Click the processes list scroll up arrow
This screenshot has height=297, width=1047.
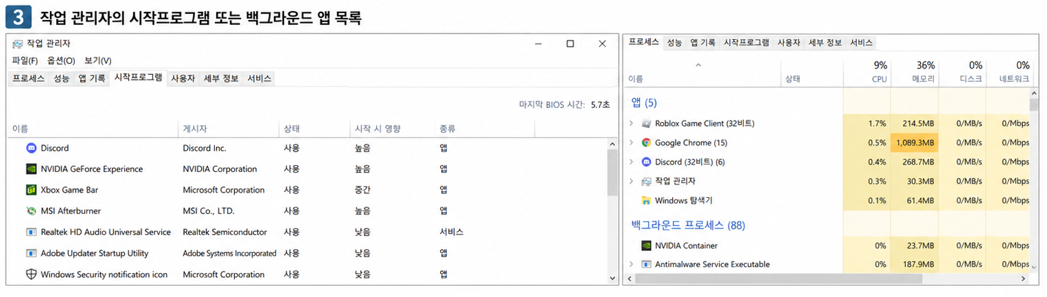click(1034, 93)
